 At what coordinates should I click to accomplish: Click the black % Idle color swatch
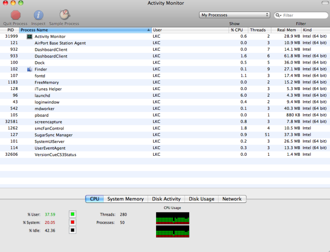73,231
